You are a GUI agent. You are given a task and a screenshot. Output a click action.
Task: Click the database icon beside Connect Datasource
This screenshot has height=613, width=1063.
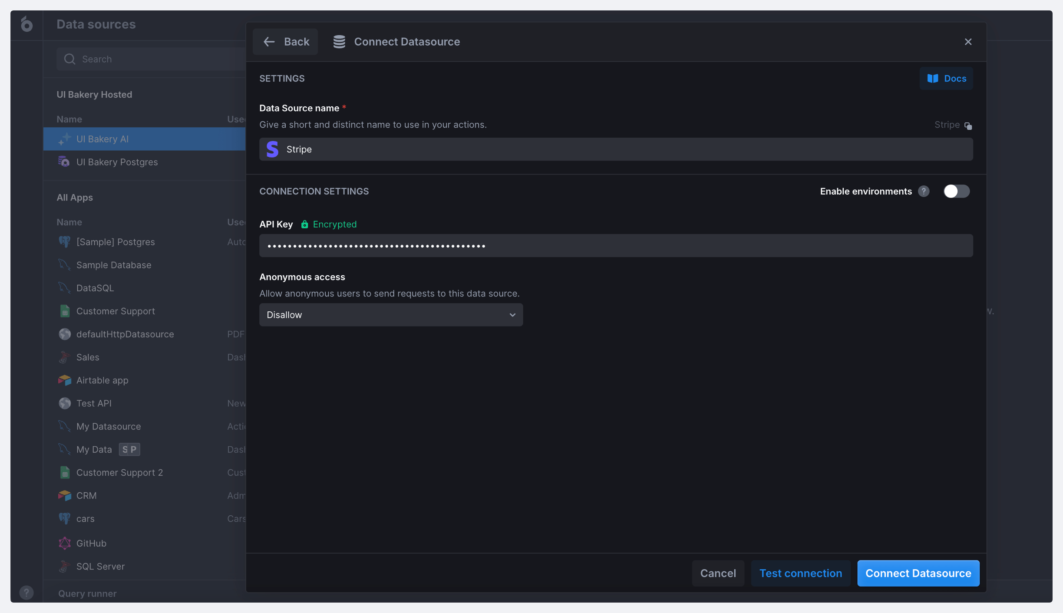(339, 42)
